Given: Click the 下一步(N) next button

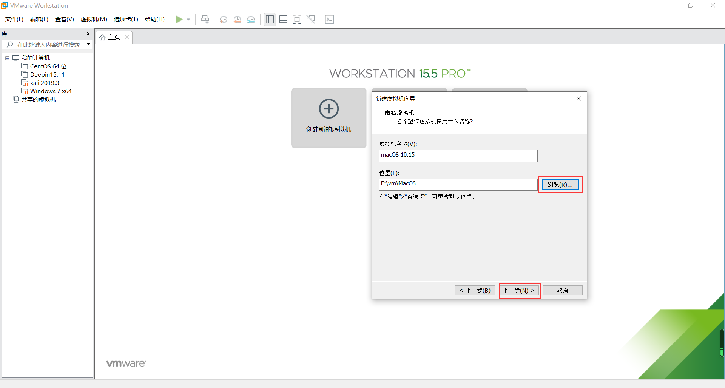Looking at the screenshot, I should coord(519,290).
